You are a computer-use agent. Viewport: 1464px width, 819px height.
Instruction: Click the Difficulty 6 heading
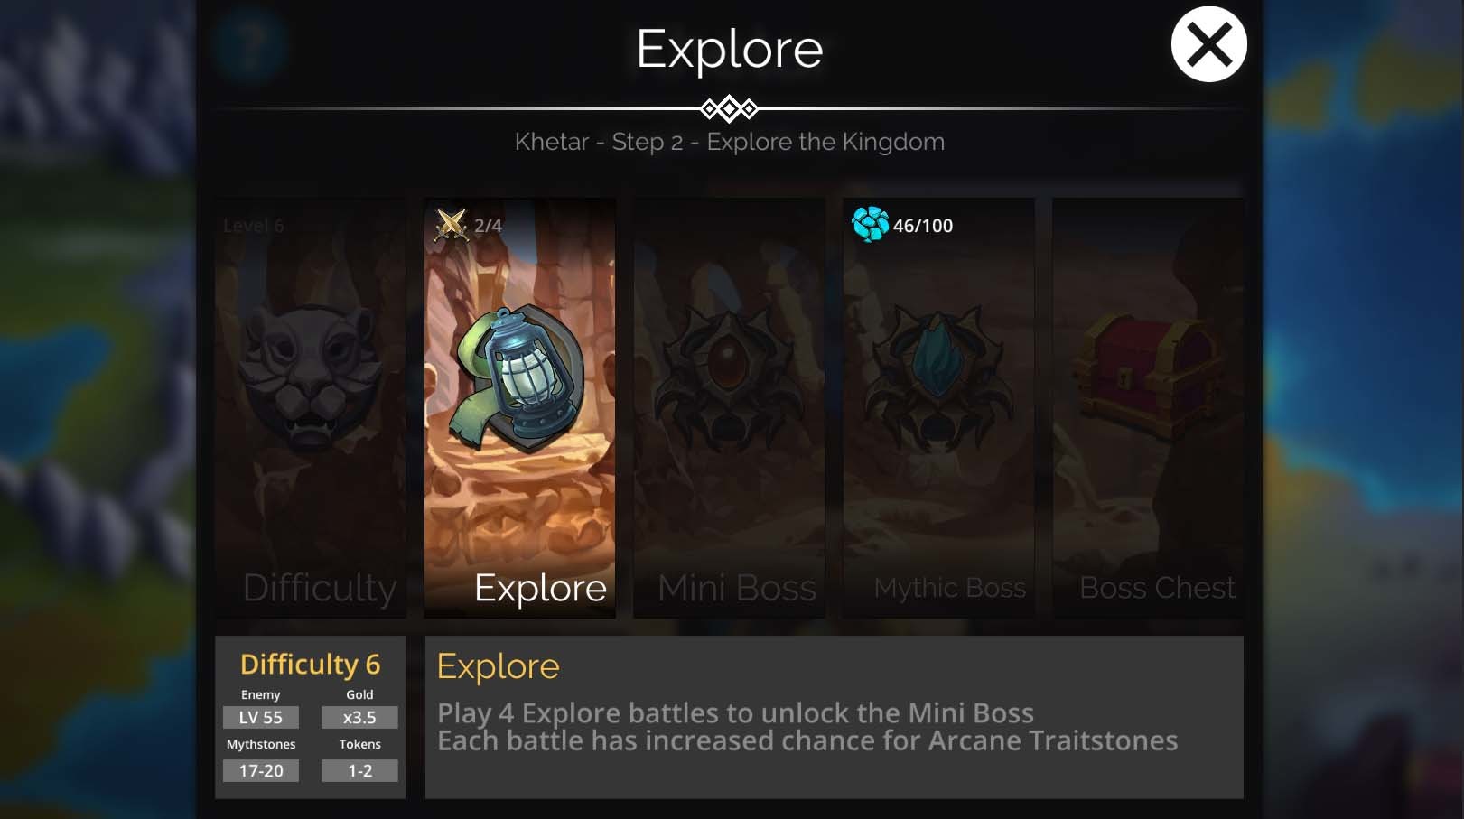[x=310, y=665]
